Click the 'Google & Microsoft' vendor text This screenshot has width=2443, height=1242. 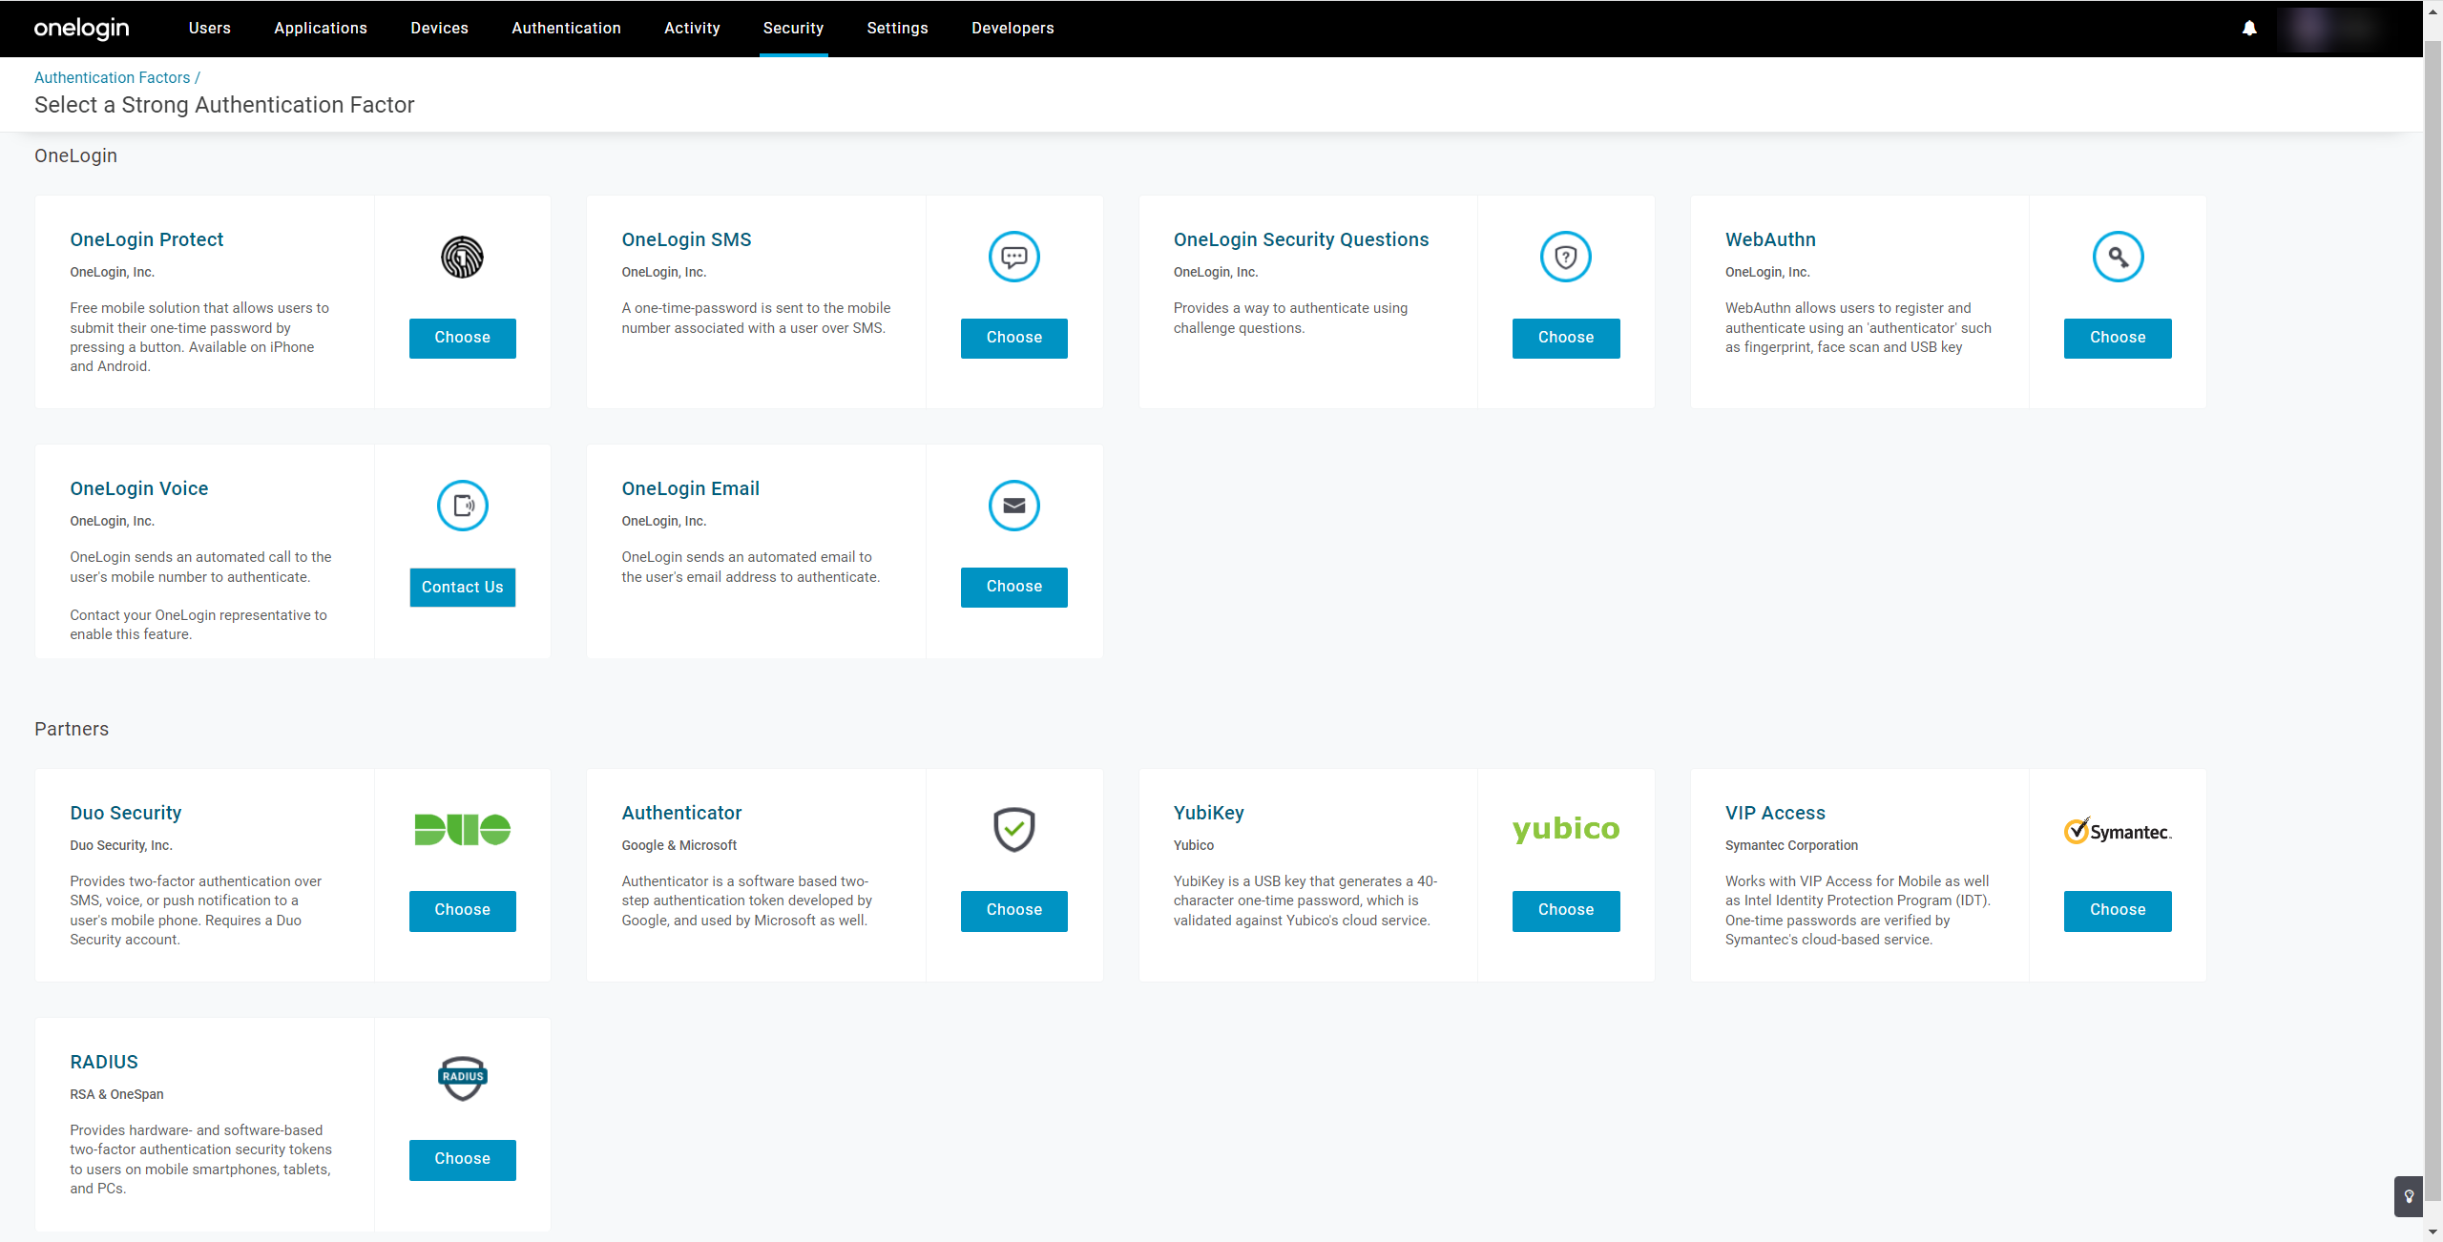click(679, 845)
